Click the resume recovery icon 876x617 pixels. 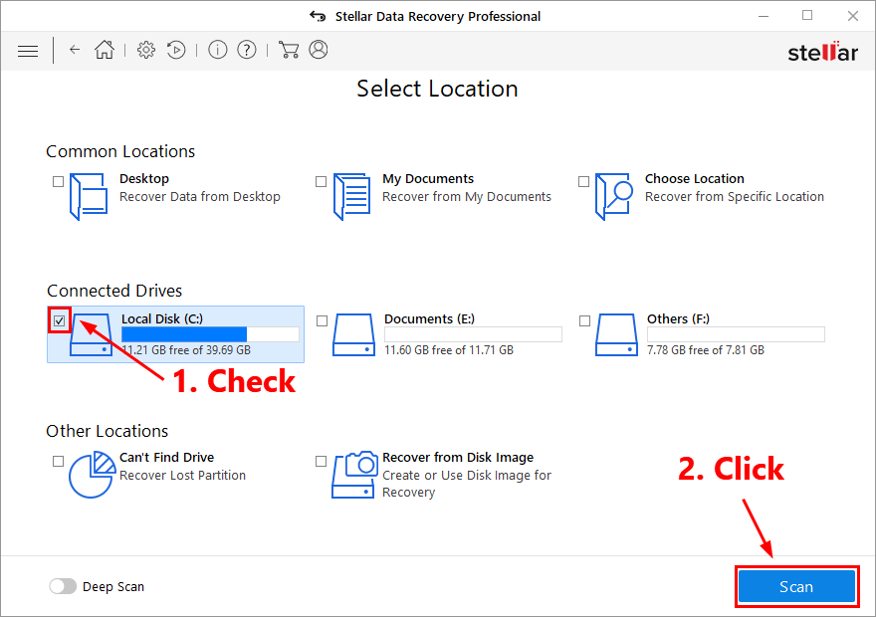[x=176, y=50]
